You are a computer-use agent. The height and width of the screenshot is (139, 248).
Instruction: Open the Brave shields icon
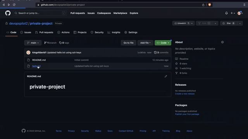tap(210, 5)
